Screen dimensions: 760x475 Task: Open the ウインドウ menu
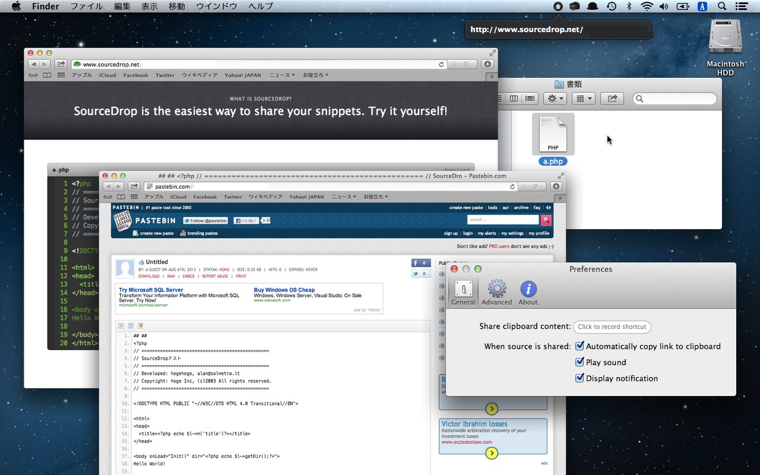[x=217, y=7]
